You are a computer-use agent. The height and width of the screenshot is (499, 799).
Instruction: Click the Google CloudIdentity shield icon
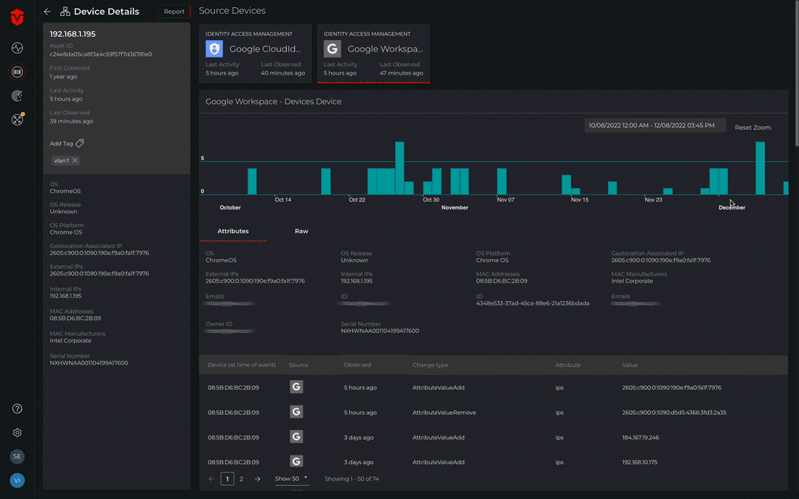[214, 49]
